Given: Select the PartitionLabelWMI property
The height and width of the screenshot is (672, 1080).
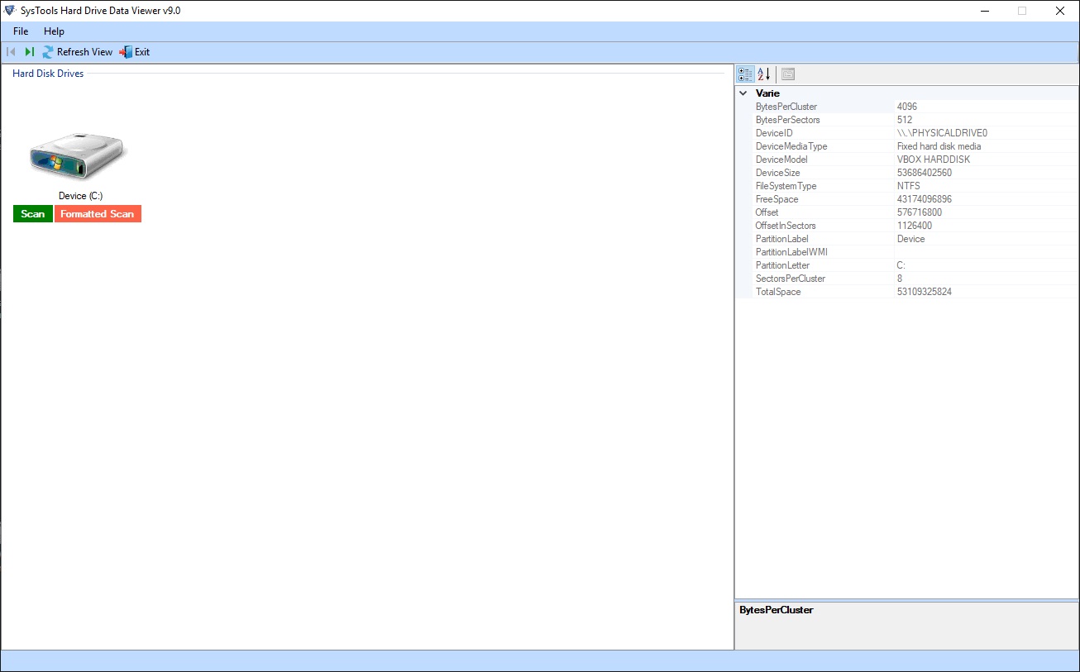Looking at the screenshot, I should (x=791, y=252).
